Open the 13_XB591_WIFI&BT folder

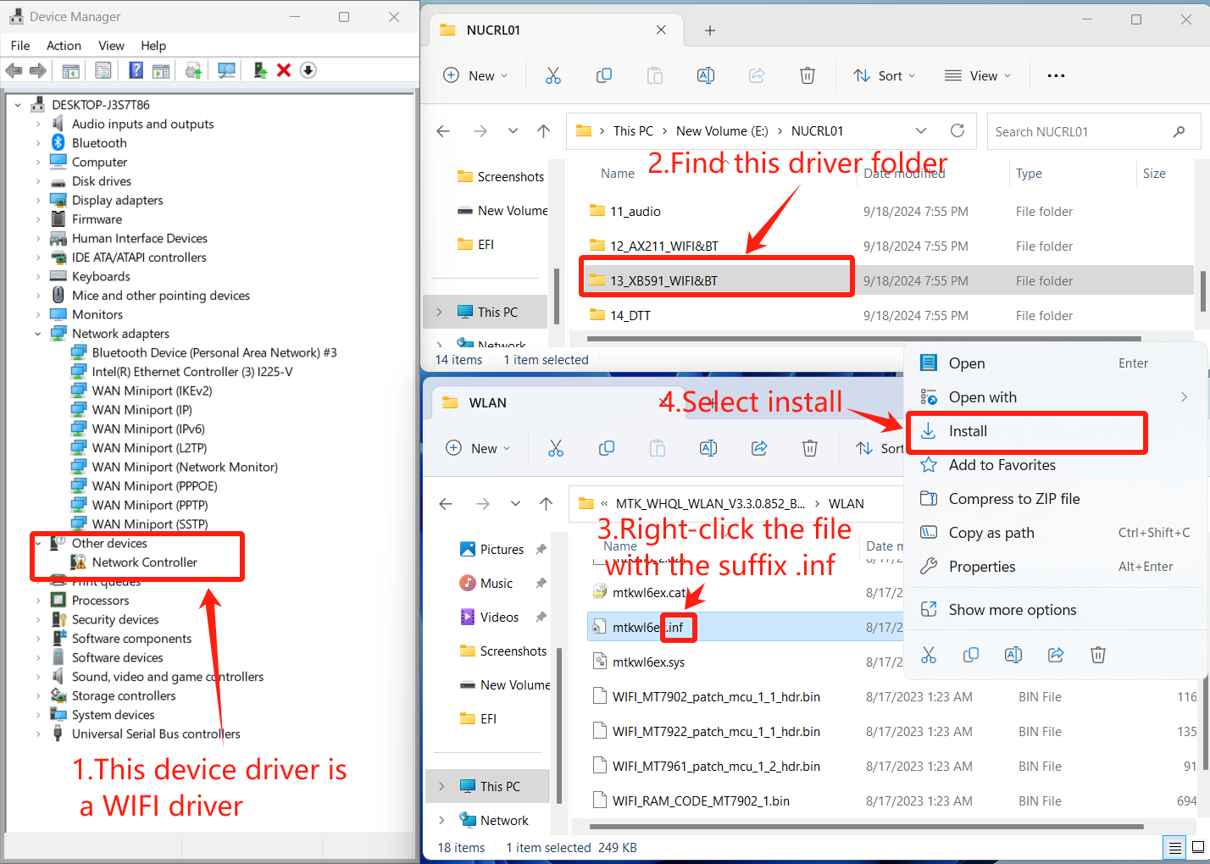(x=663, y=281)
